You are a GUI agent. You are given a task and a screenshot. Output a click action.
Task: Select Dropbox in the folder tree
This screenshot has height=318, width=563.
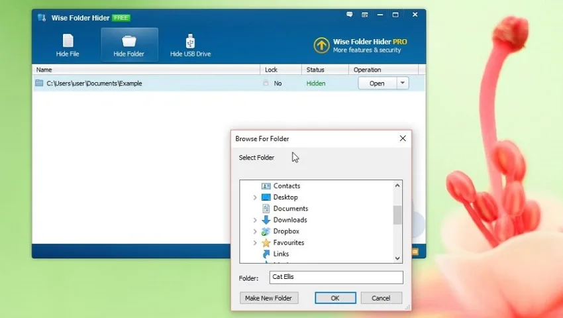[x=286, y=231]
